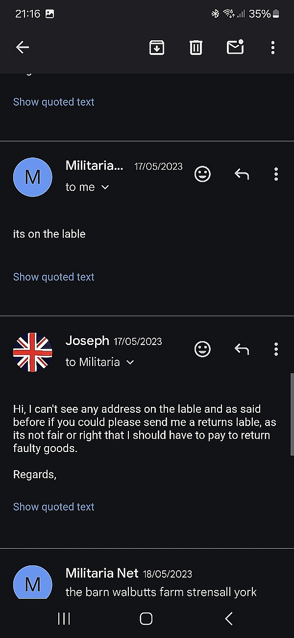This screenshot has height=638, width=294.
Task: Open the top toolbar overflow menu
Action: pos(273,47)
